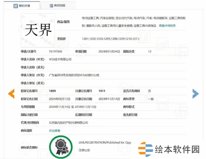
Task: Select exclusive right period 2024年11月14日 至 2034年11月13日
Action: pyautogui.click(x=73, y=107)
